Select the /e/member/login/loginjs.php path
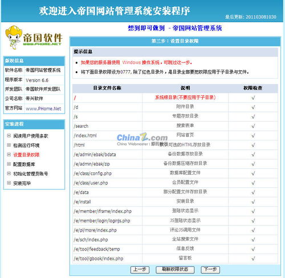This screenshot has height=278, width=285. point(102,221)
